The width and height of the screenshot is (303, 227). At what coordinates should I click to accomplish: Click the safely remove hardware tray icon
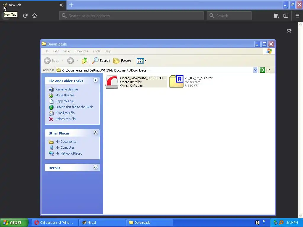tap(275, 223)
